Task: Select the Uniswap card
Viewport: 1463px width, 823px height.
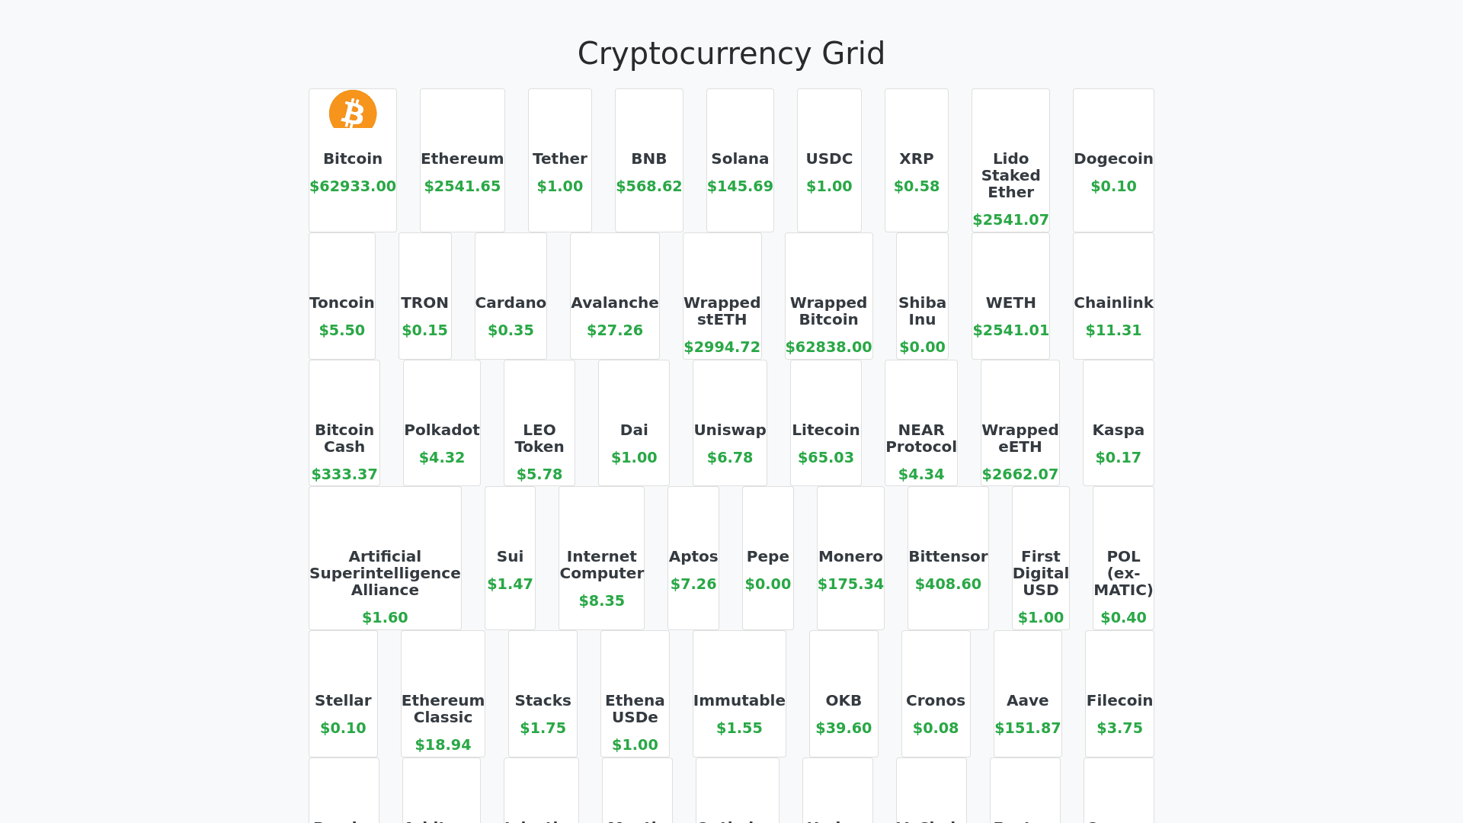Action: 729,424
